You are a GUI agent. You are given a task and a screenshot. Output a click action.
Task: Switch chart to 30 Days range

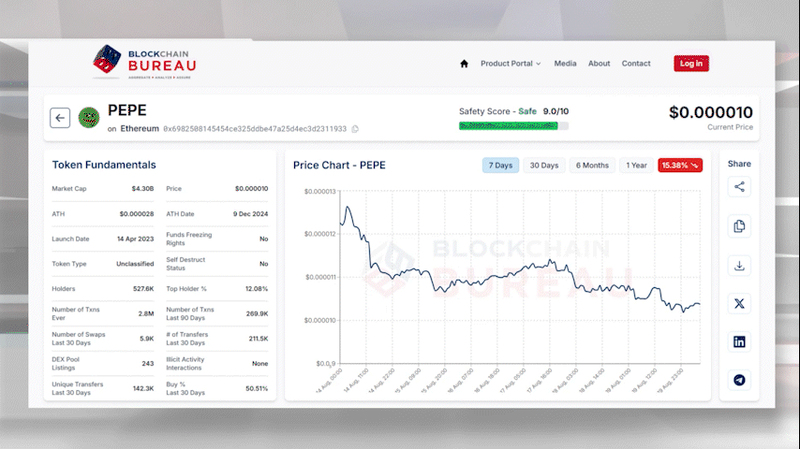point(543,166)
